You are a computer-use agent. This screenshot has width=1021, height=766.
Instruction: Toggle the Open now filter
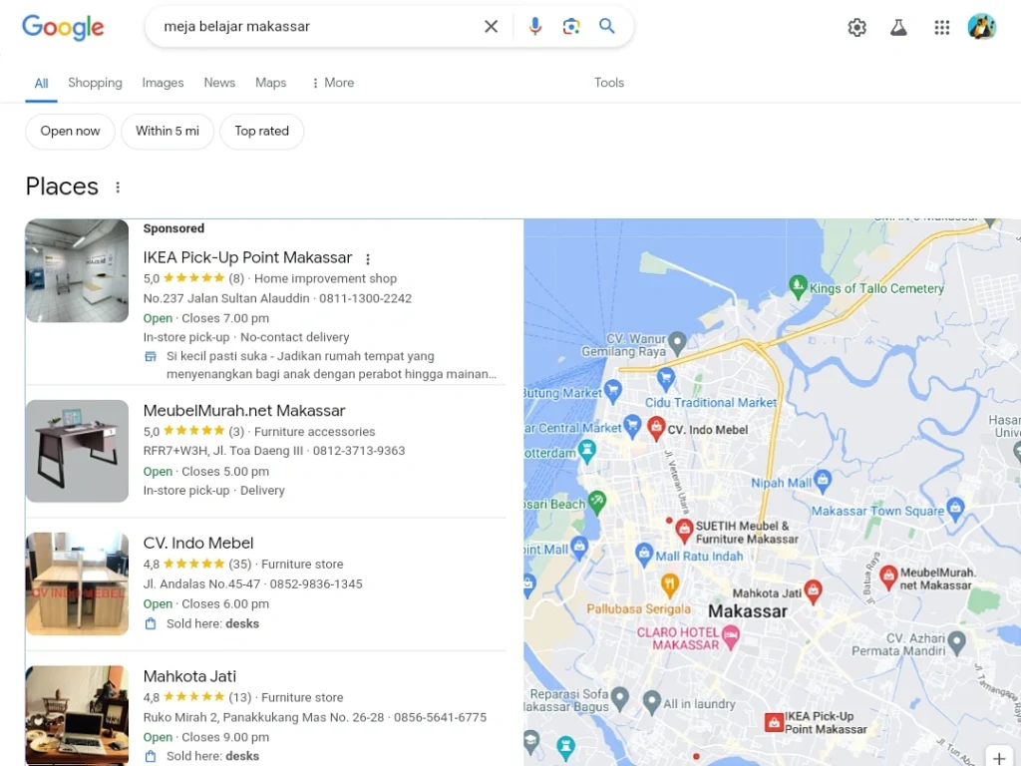point(71,132)
